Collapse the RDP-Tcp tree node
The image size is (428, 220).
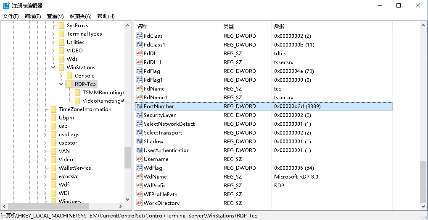[61, 84]
